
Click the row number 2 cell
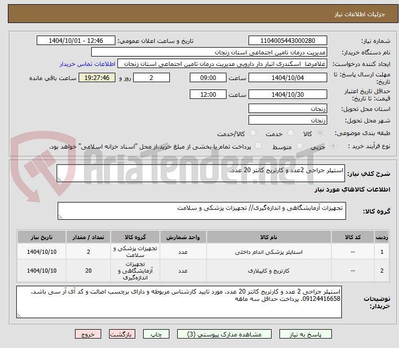382,271
